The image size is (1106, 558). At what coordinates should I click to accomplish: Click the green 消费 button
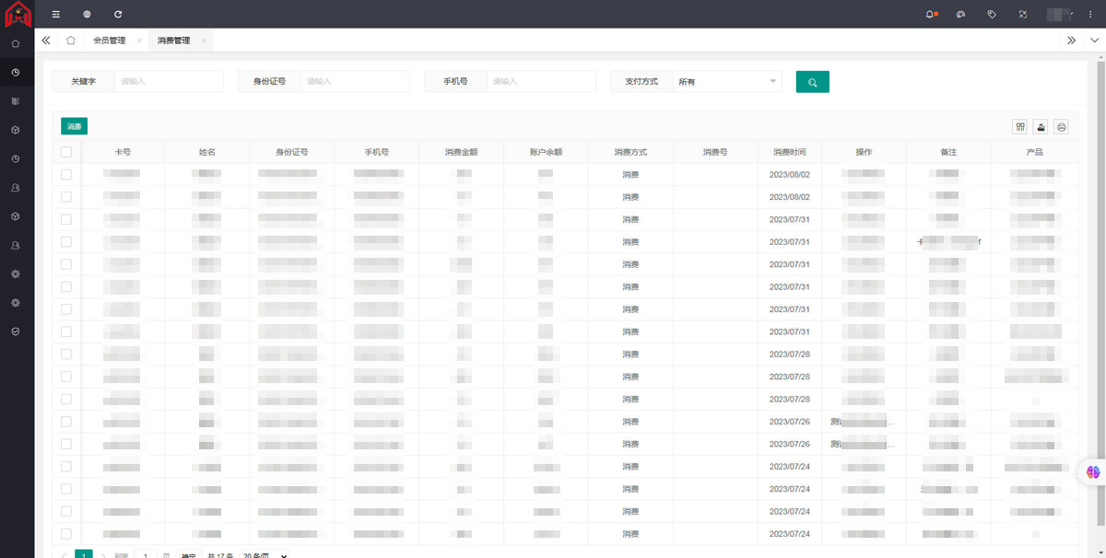[74, 127]
